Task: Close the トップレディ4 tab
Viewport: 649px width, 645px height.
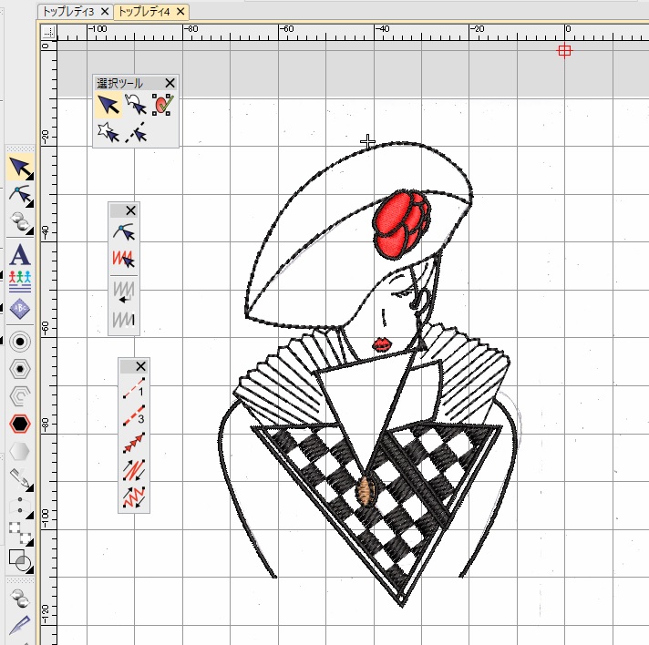Action: (180, 12)
